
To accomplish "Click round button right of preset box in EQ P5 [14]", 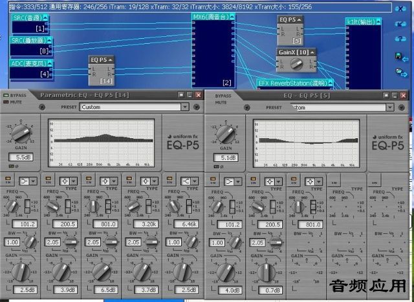I will pos(196,106).
